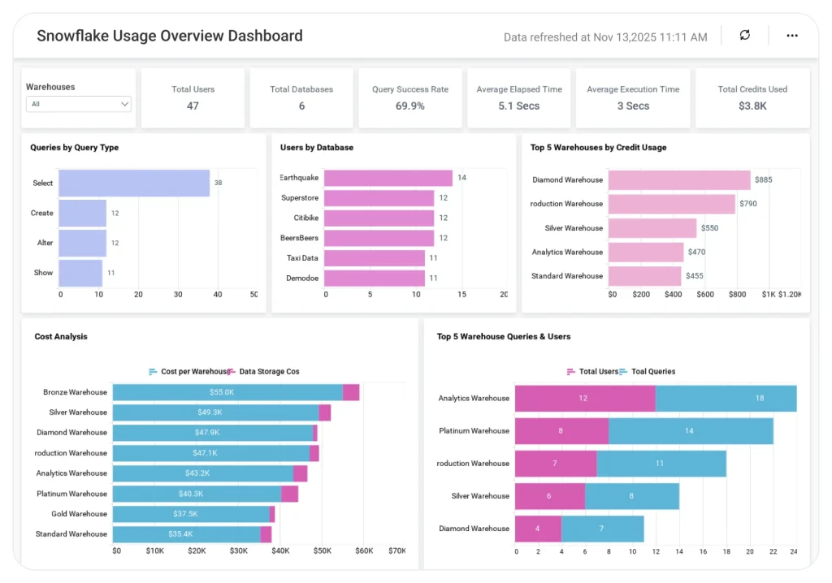832x583 pixels.
Task: Click Analytics Warehouse $470 credit bar
Action: click(x=646, y=252)
